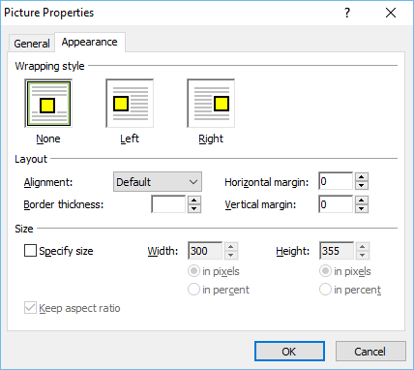414x370 pixels.
Task: Decrease the Width value with down arrow
Action: click(231, 255)
